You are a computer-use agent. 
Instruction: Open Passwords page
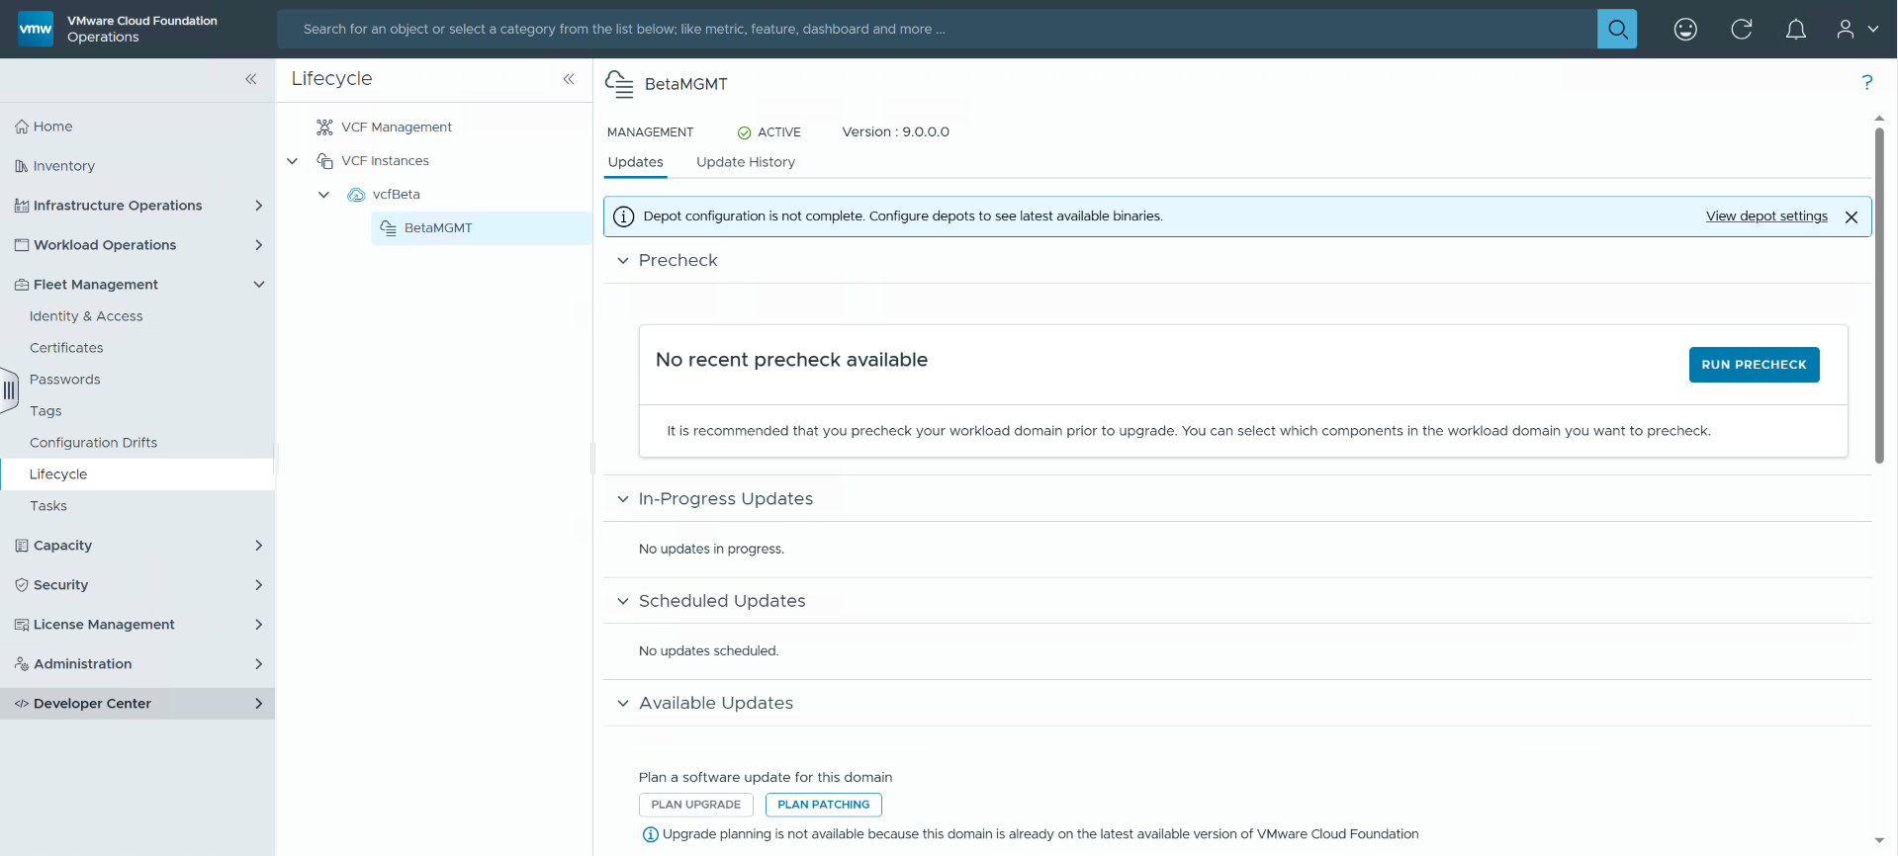(65, 380)
